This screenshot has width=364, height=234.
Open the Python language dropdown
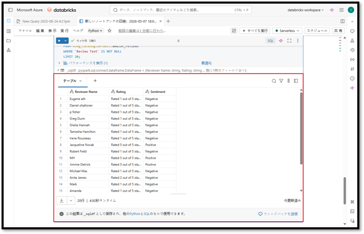point(96,30)
